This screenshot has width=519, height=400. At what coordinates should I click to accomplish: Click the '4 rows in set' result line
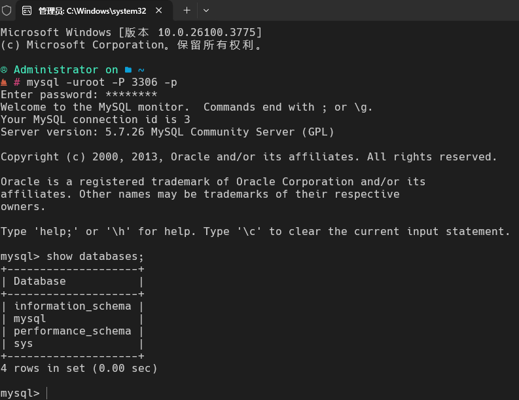pyautogui.click(x=79, y=369)
